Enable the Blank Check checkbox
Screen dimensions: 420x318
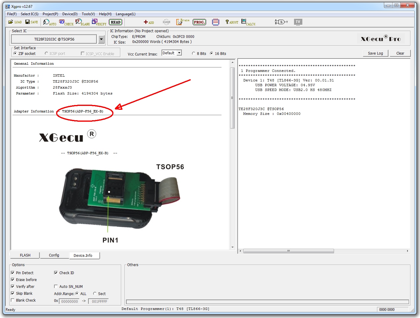pyautogui.click(x=13, y=300)
